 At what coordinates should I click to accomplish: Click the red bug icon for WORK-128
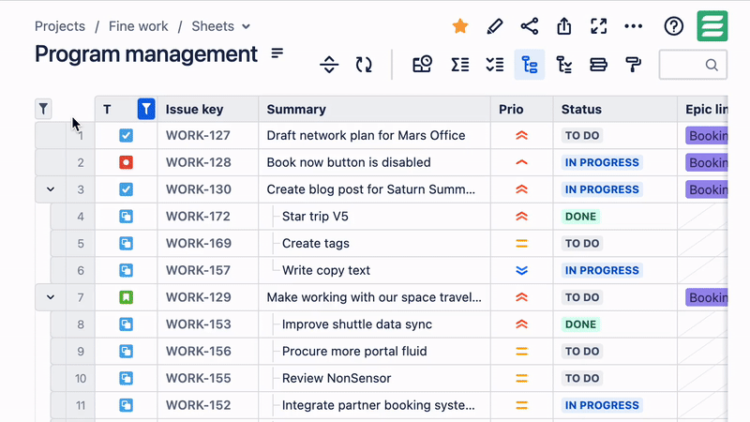pos(127,162)
